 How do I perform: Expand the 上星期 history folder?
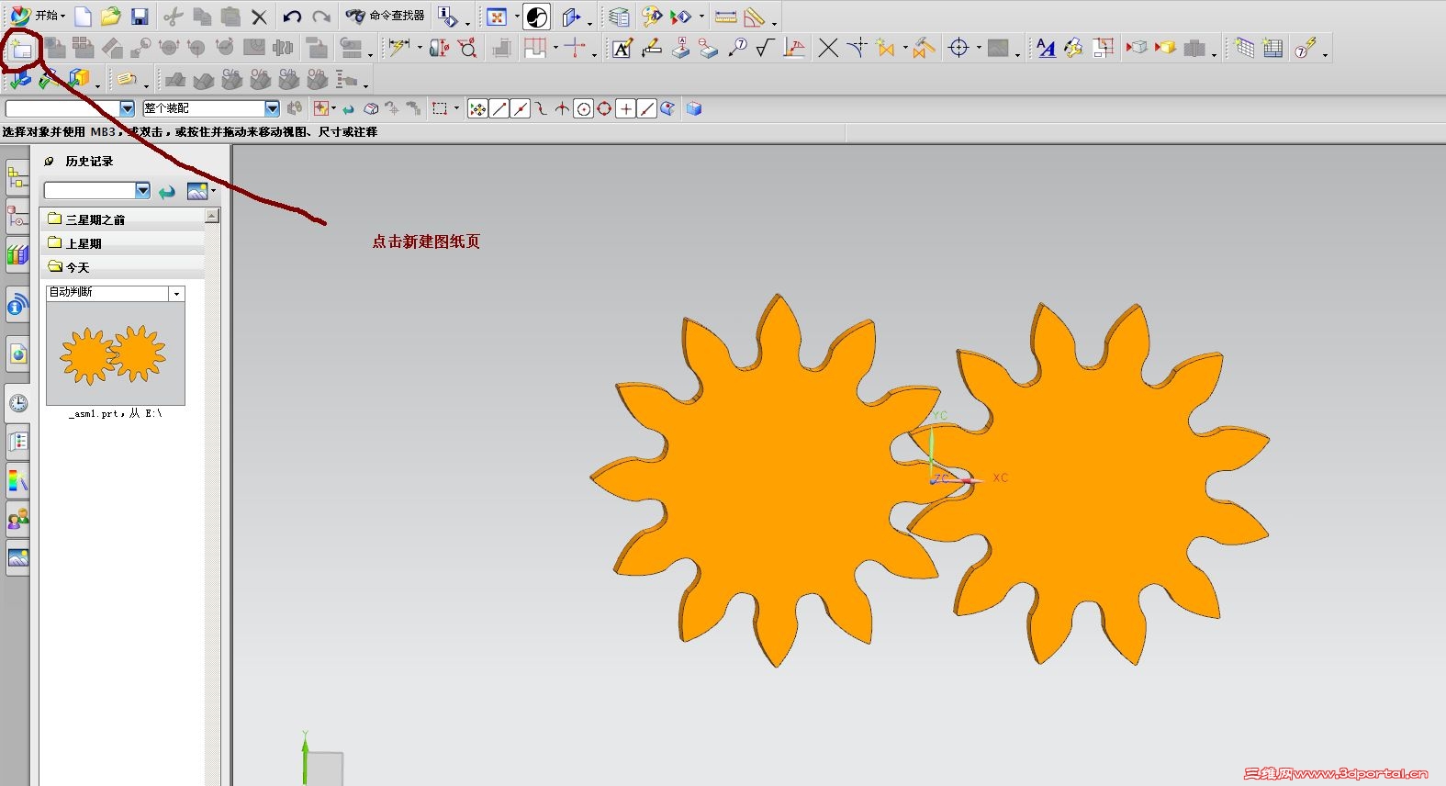(122, 243)
